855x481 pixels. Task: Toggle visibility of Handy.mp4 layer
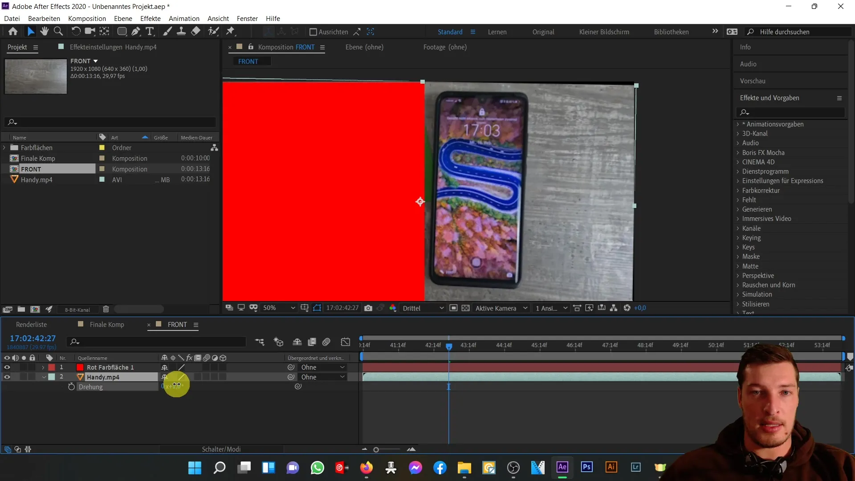click(7, 376)
